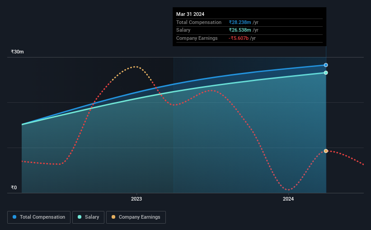This screenshot has width=371, height=230.
Task: Click the ₹30m y-axis label
Action: pos(17,52)
